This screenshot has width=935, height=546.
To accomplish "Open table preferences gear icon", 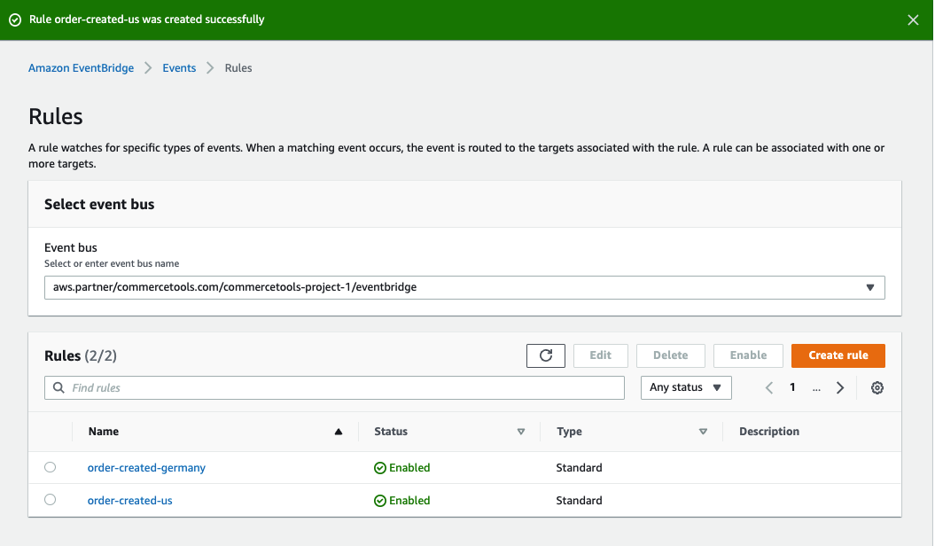I will [x=877, y=388].
